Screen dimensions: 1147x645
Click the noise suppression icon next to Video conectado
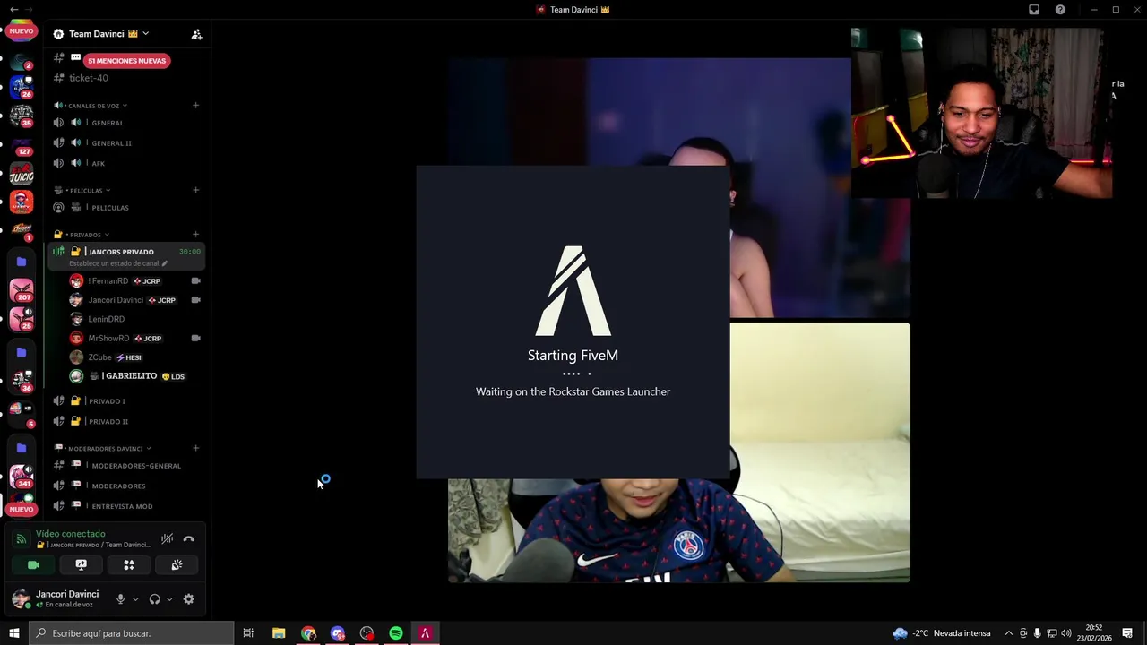(x=167, y=539)
